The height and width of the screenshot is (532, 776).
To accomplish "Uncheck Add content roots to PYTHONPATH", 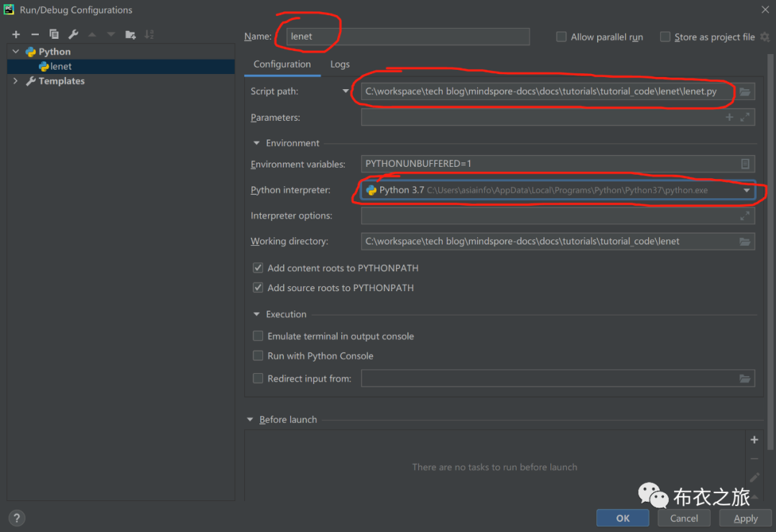I will (x=258, y=268).
